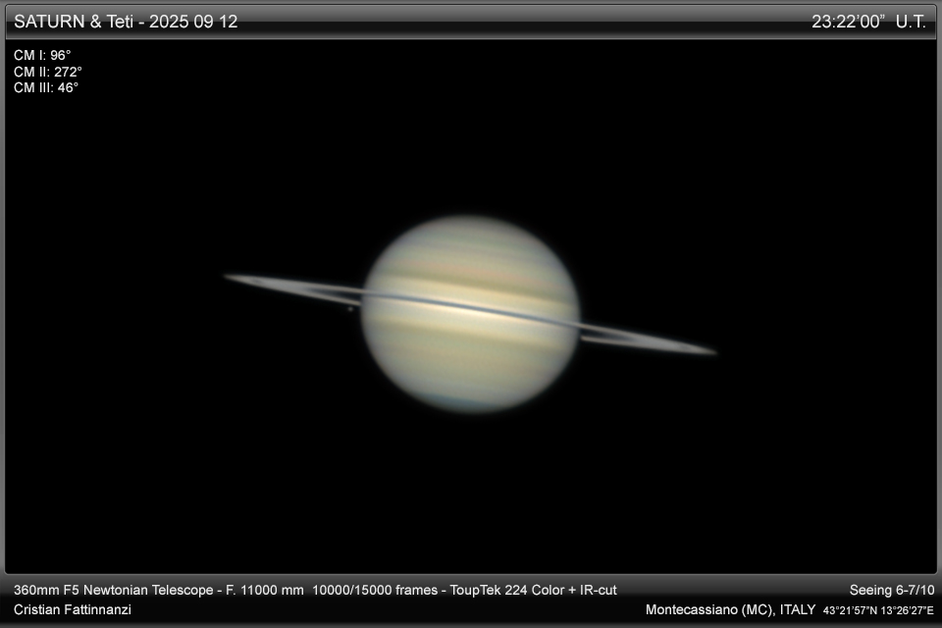The image size is (942, 628).
Task: Click the 23:22'00" U.T. timestamp
Action: coord(867,22)
